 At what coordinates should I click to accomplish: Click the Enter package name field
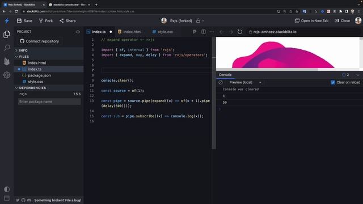click(x=49, y=101)
